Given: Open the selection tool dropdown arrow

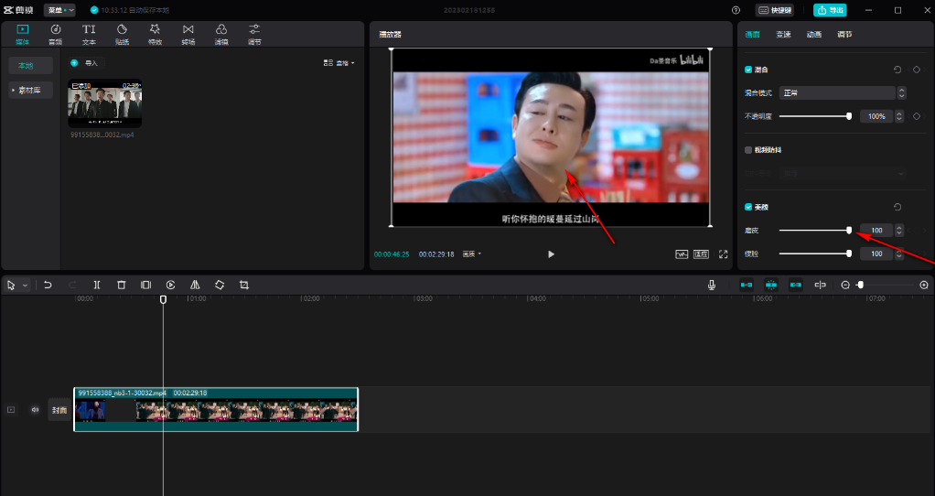Looking at the screenshot, I should tap(25, 286).
